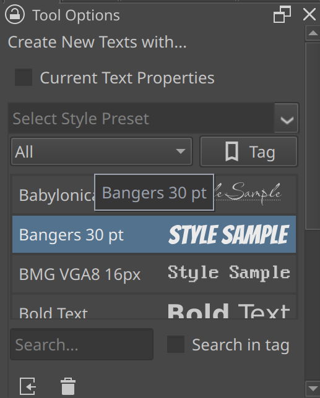Delete preset with the trash icon
The width and height of the screenshot is (320, 398).
(x=68, y=386)
